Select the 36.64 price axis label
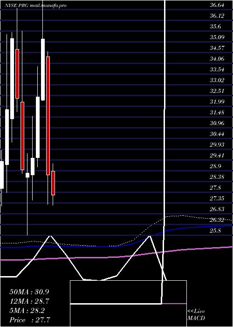233x327 pixels. (x=217, y=5)
